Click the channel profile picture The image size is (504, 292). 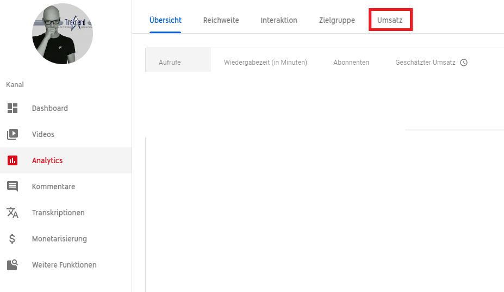63,34
